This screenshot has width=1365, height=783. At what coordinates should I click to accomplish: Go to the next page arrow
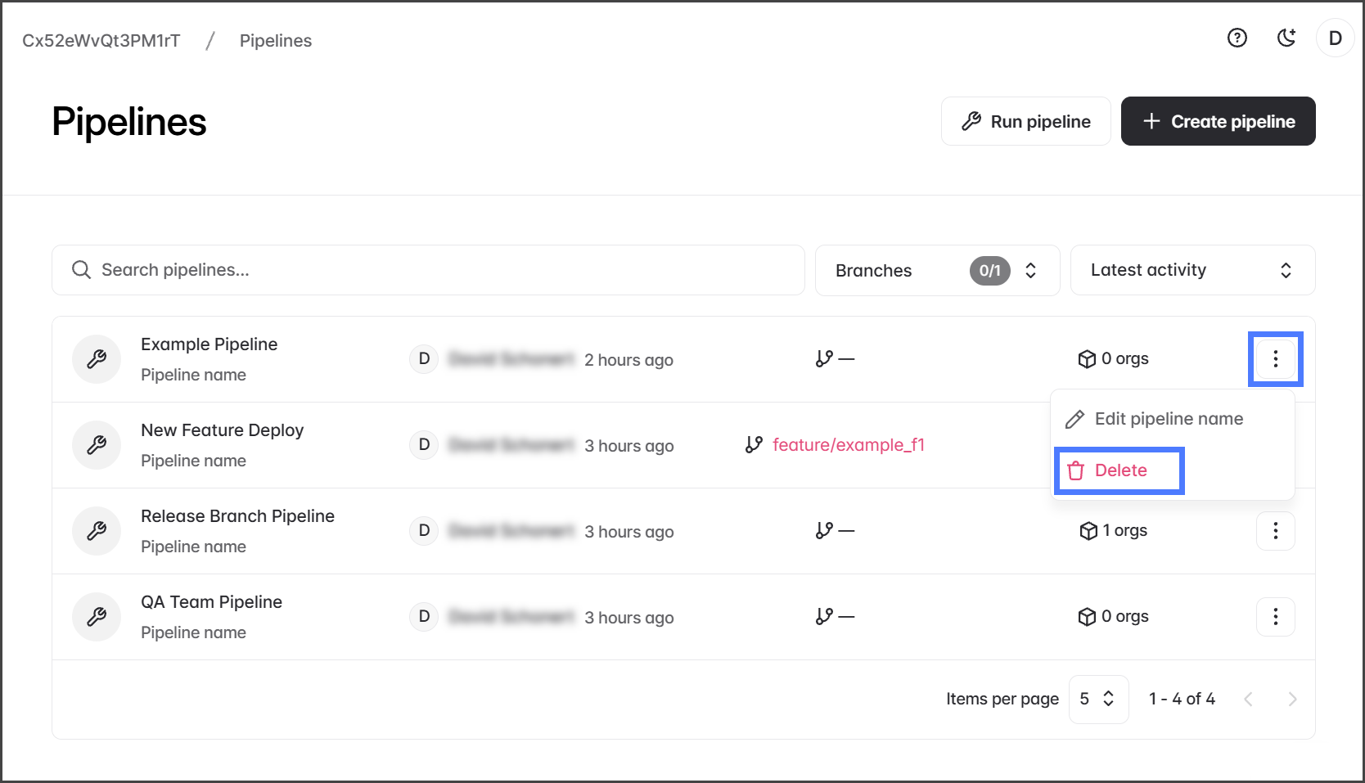click(x=1292, y=699)
